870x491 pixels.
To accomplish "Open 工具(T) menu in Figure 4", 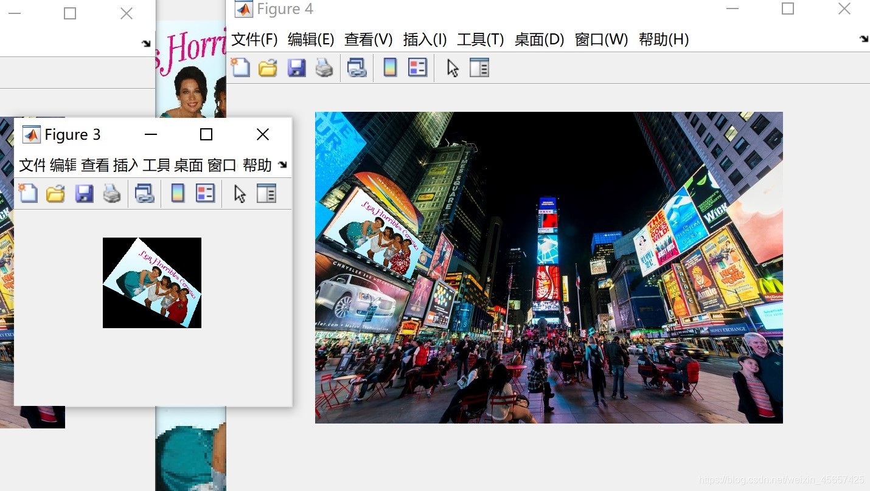I will (x=481, y=39).
